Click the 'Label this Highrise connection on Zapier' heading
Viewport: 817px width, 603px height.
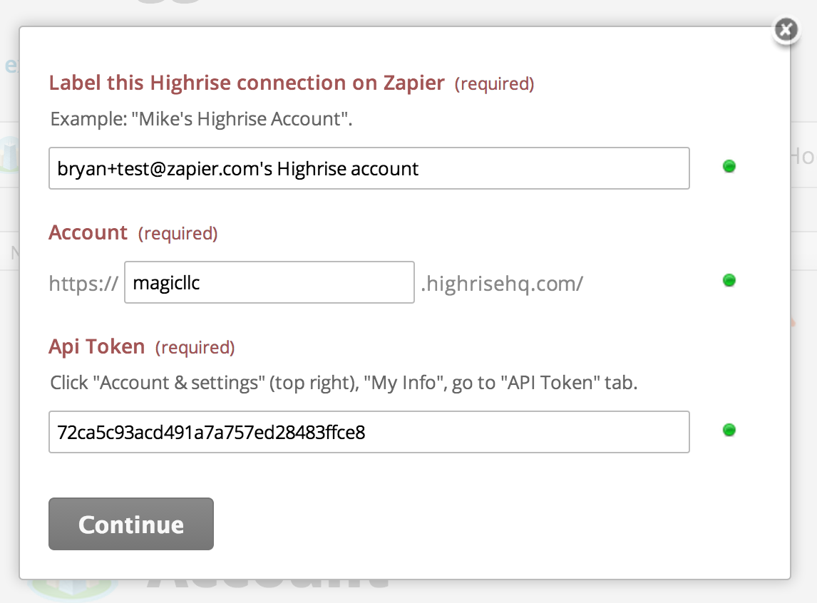pyautogui.click(x=247, y=83)
